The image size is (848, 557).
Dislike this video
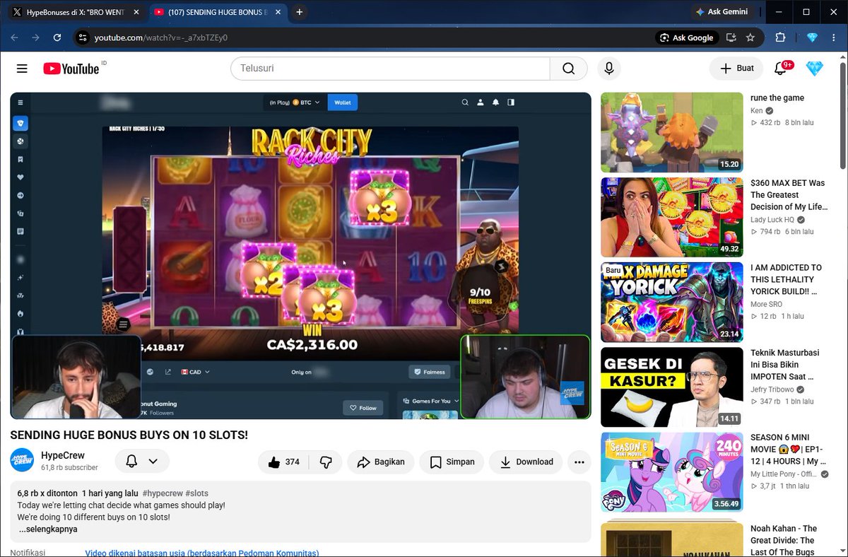(x=326, y=462)
